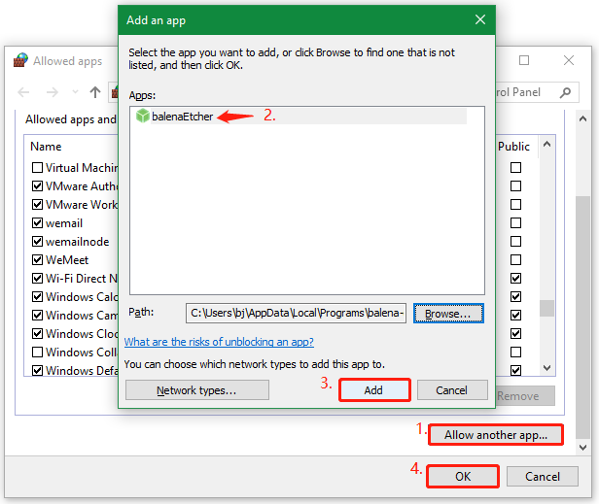Click the Allowed apps firewall title icon

click(20, 60)
